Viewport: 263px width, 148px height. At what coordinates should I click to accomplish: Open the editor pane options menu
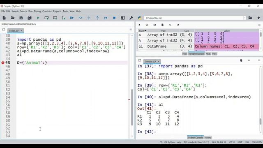(x=131, y=30)
